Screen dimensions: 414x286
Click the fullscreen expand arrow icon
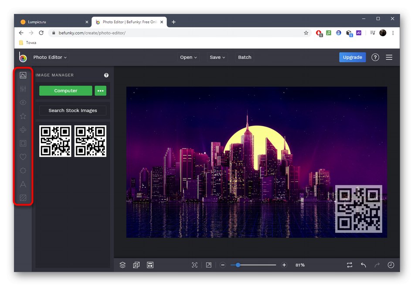coord(209,265)
